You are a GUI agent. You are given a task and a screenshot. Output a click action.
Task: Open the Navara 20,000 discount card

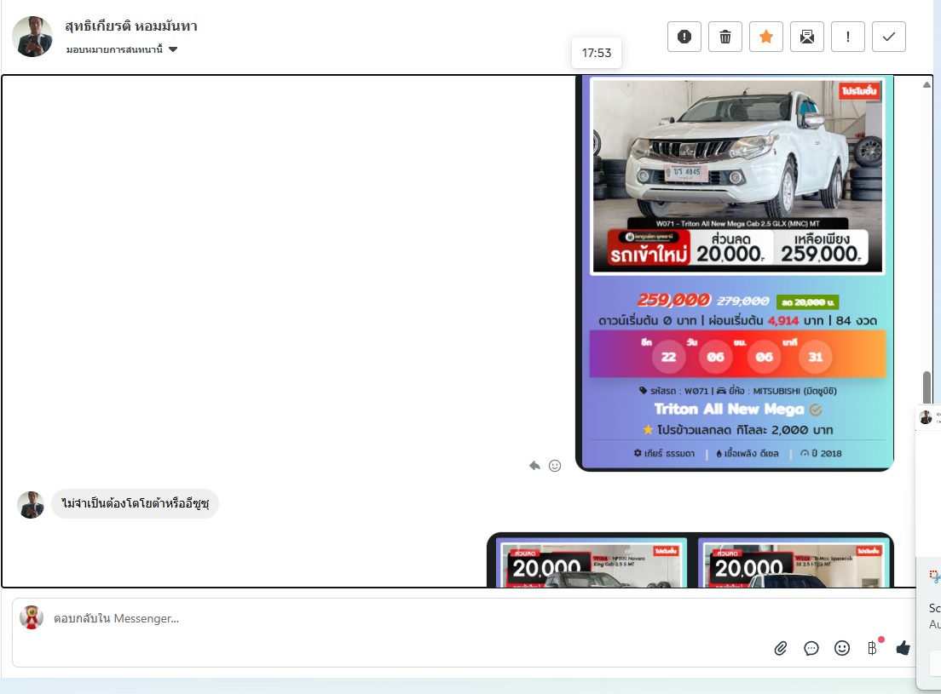point(592,564)
